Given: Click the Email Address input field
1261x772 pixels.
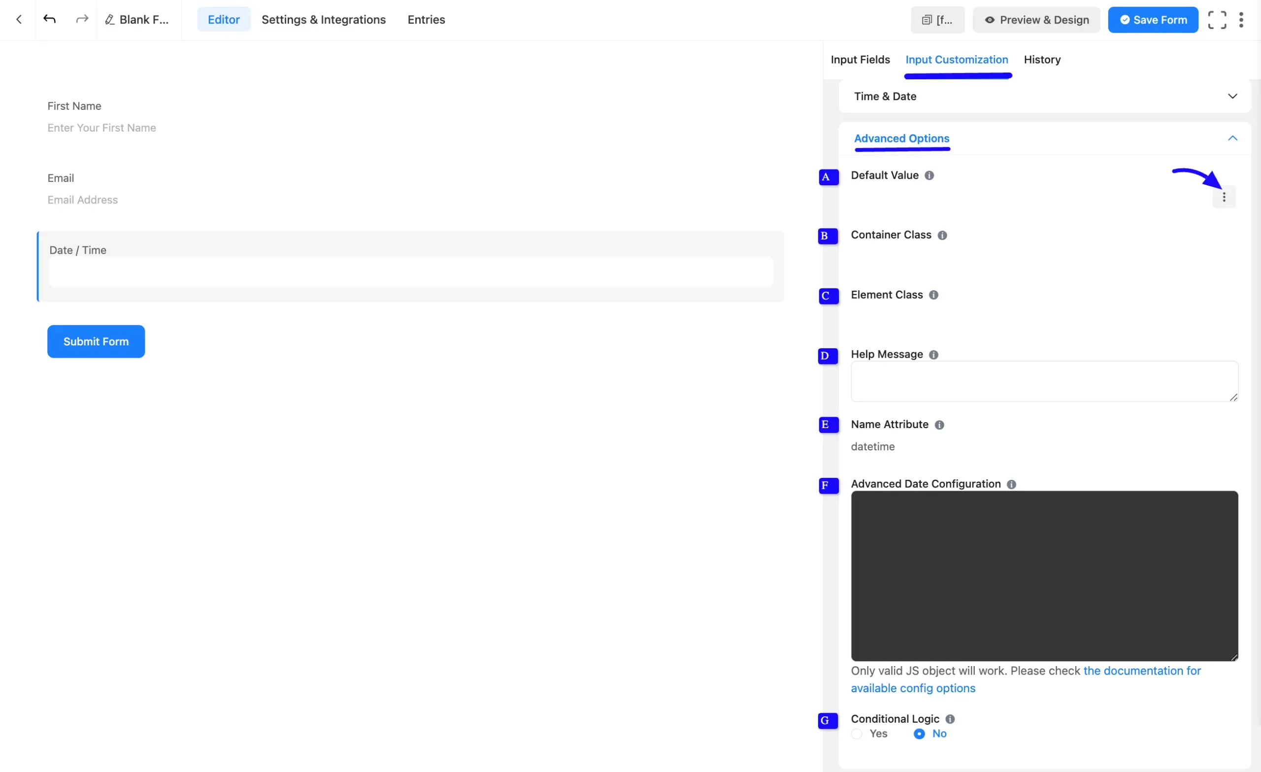Looking at the screenshot, I should click(x=409, y=200).
